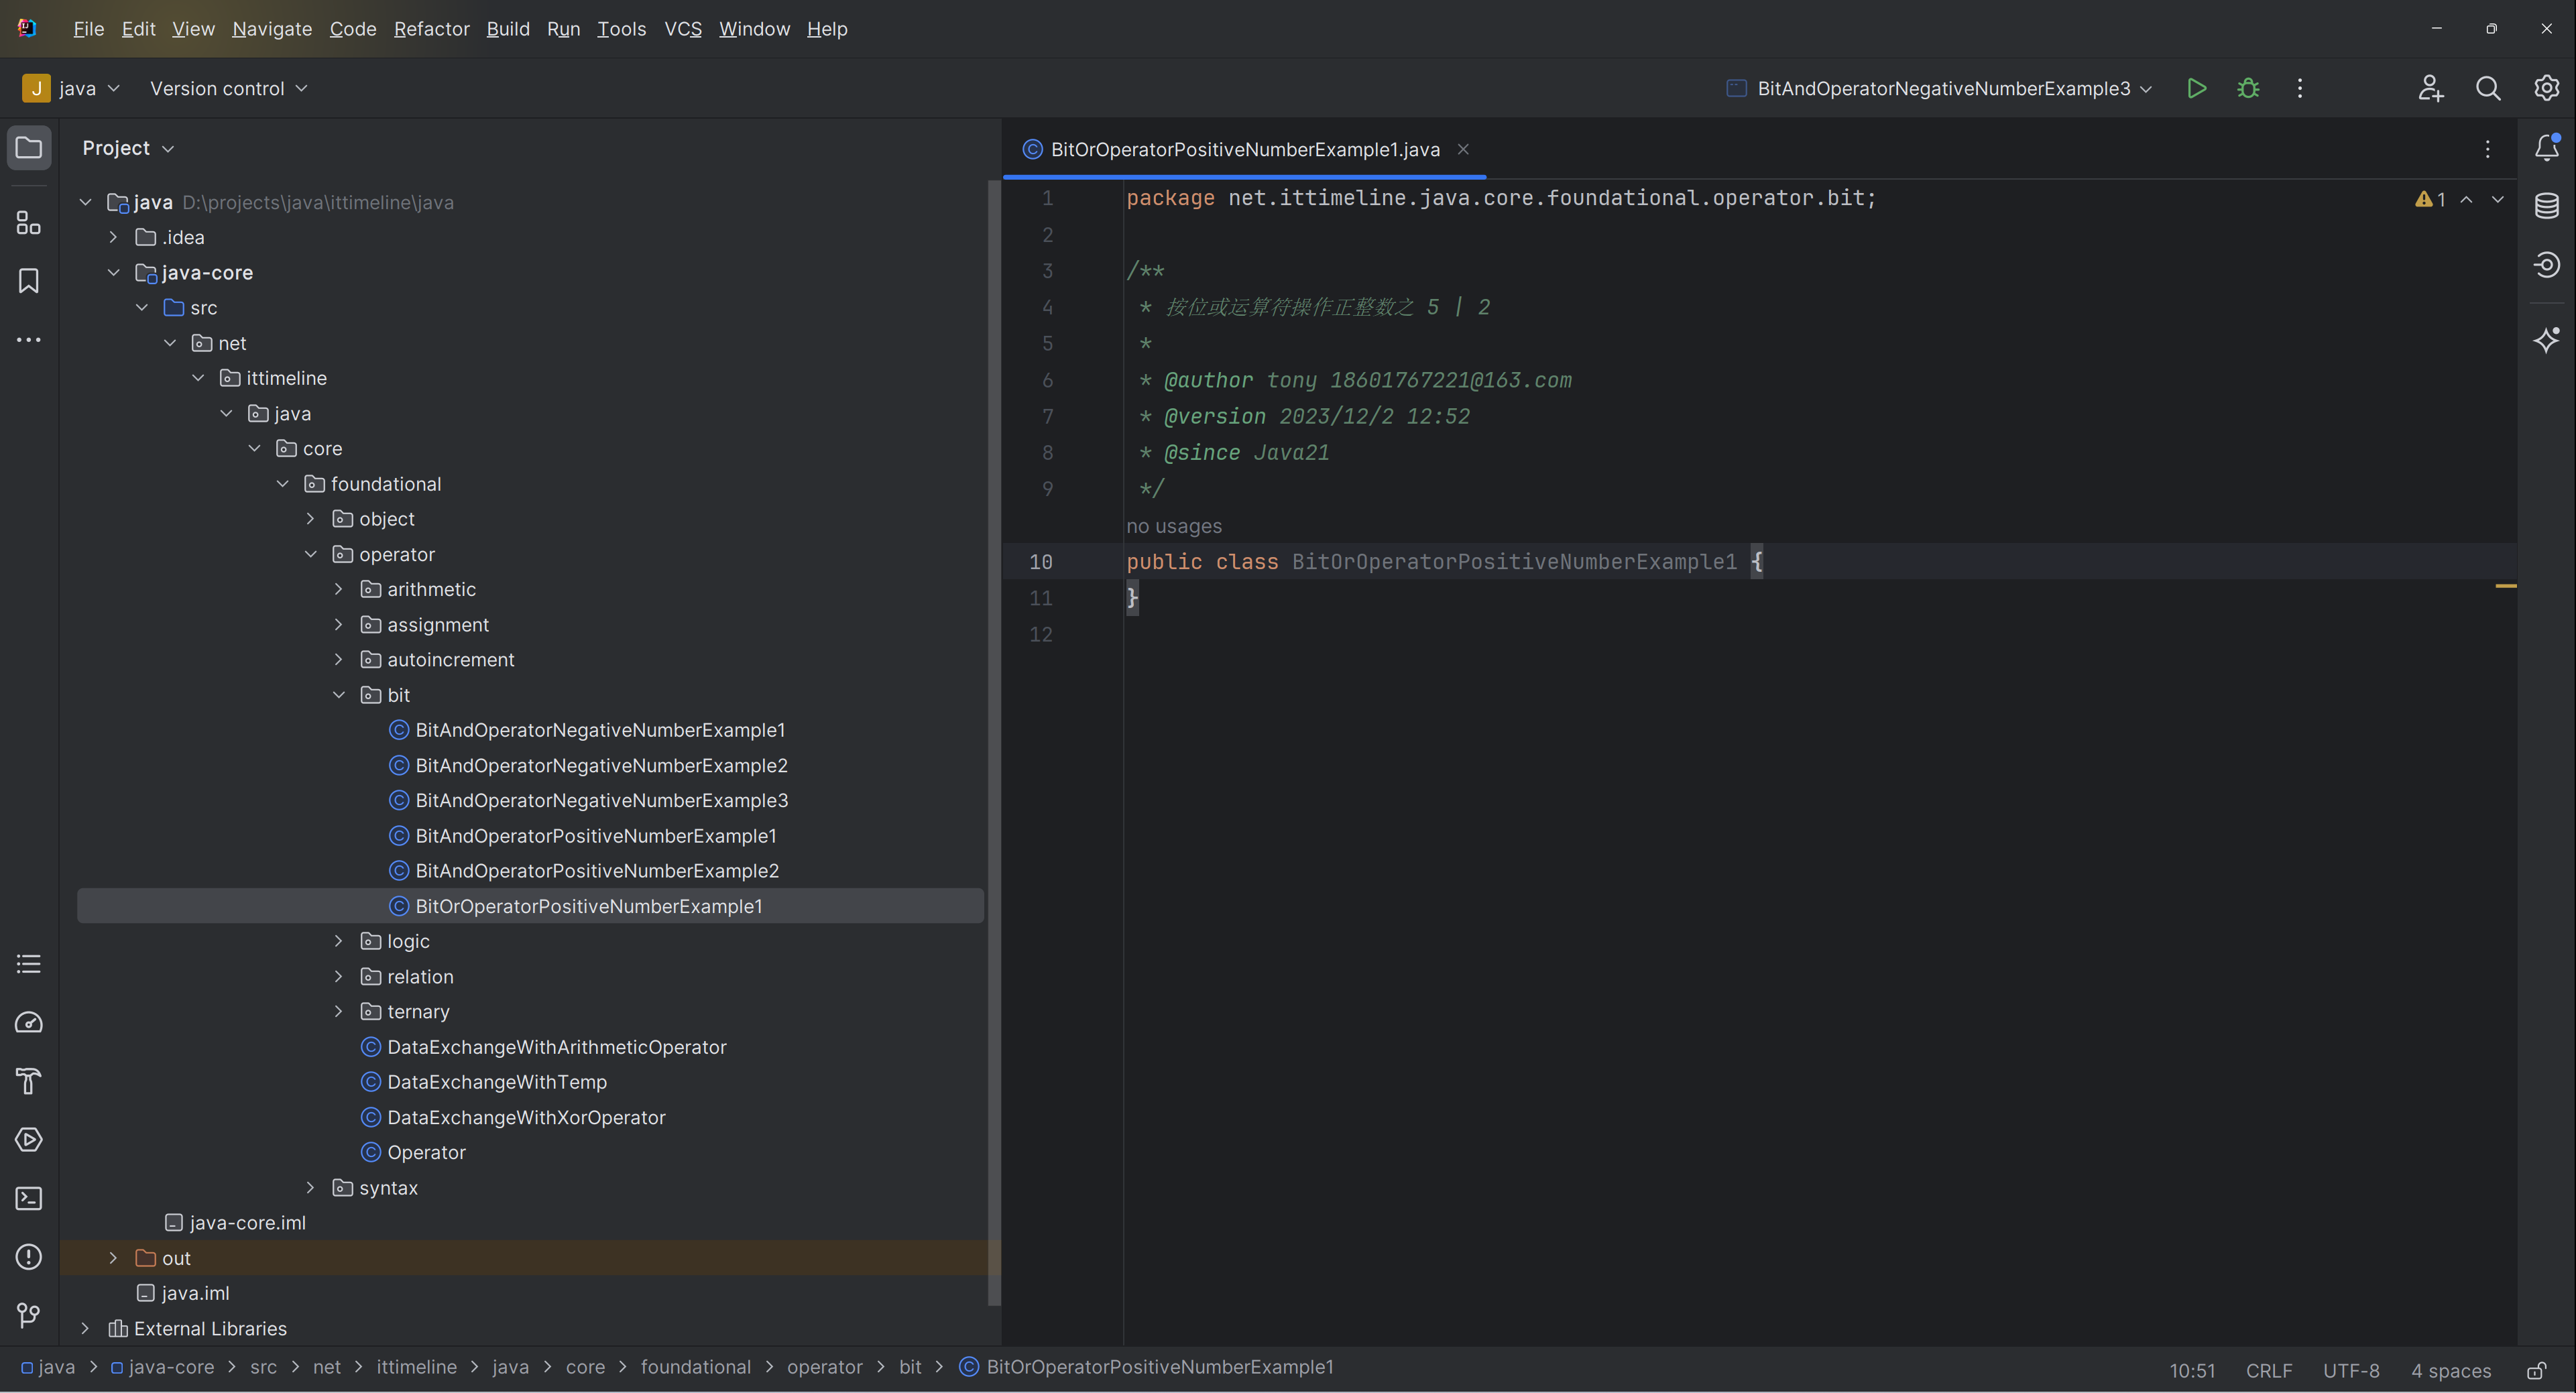
Task: Expand the logic package
Action: point(339,941)
